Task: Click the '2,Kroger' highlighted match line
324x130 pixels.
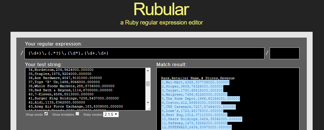Action: 192,87
